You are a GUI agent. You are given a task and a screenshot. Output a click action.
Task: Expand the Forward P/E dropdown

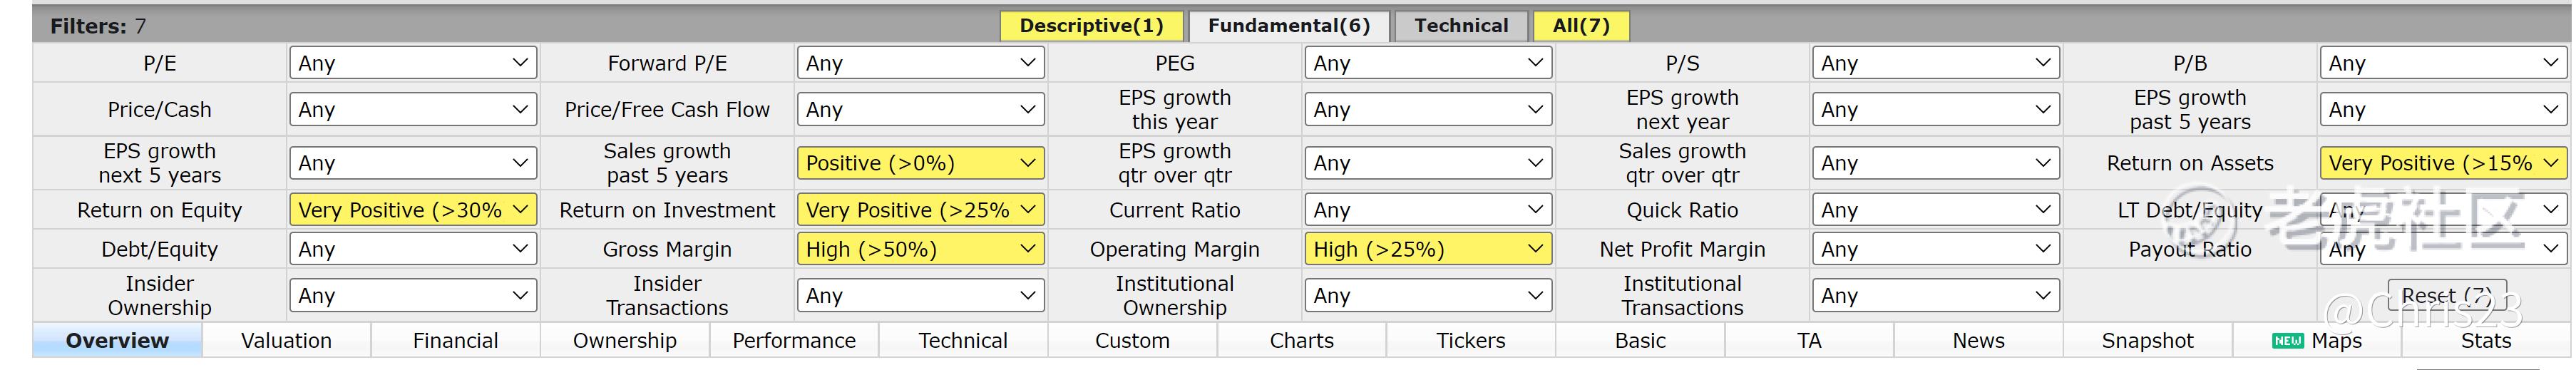point(919,63)
